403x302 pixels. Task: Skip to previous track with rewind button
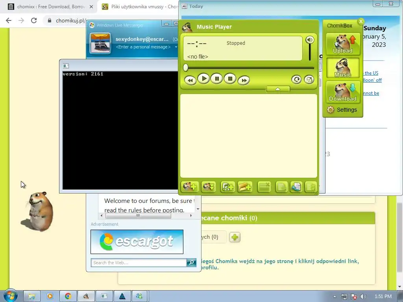pyautogui.click(x=190, y=80)
